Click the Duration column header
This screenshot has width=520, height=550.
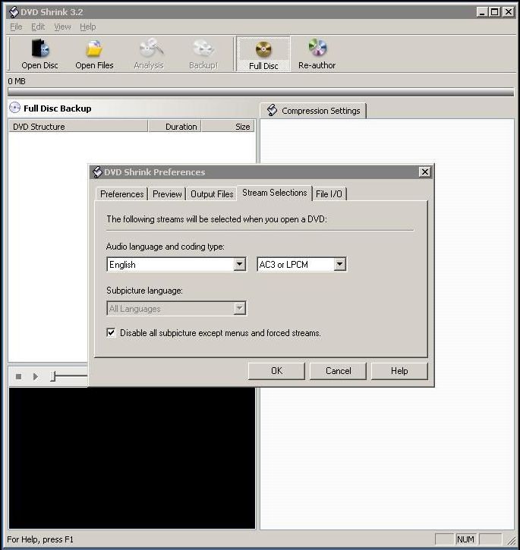175,126
